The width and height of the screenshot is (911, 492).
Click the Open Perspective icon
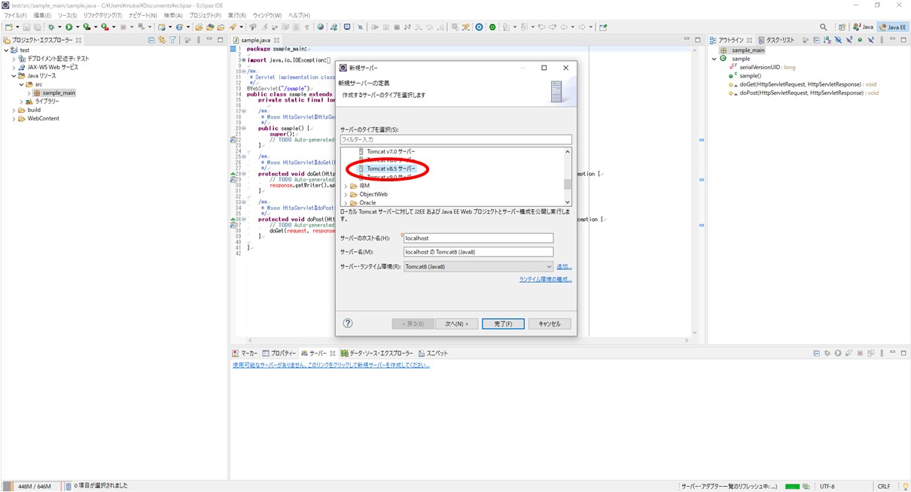[842, 27]
